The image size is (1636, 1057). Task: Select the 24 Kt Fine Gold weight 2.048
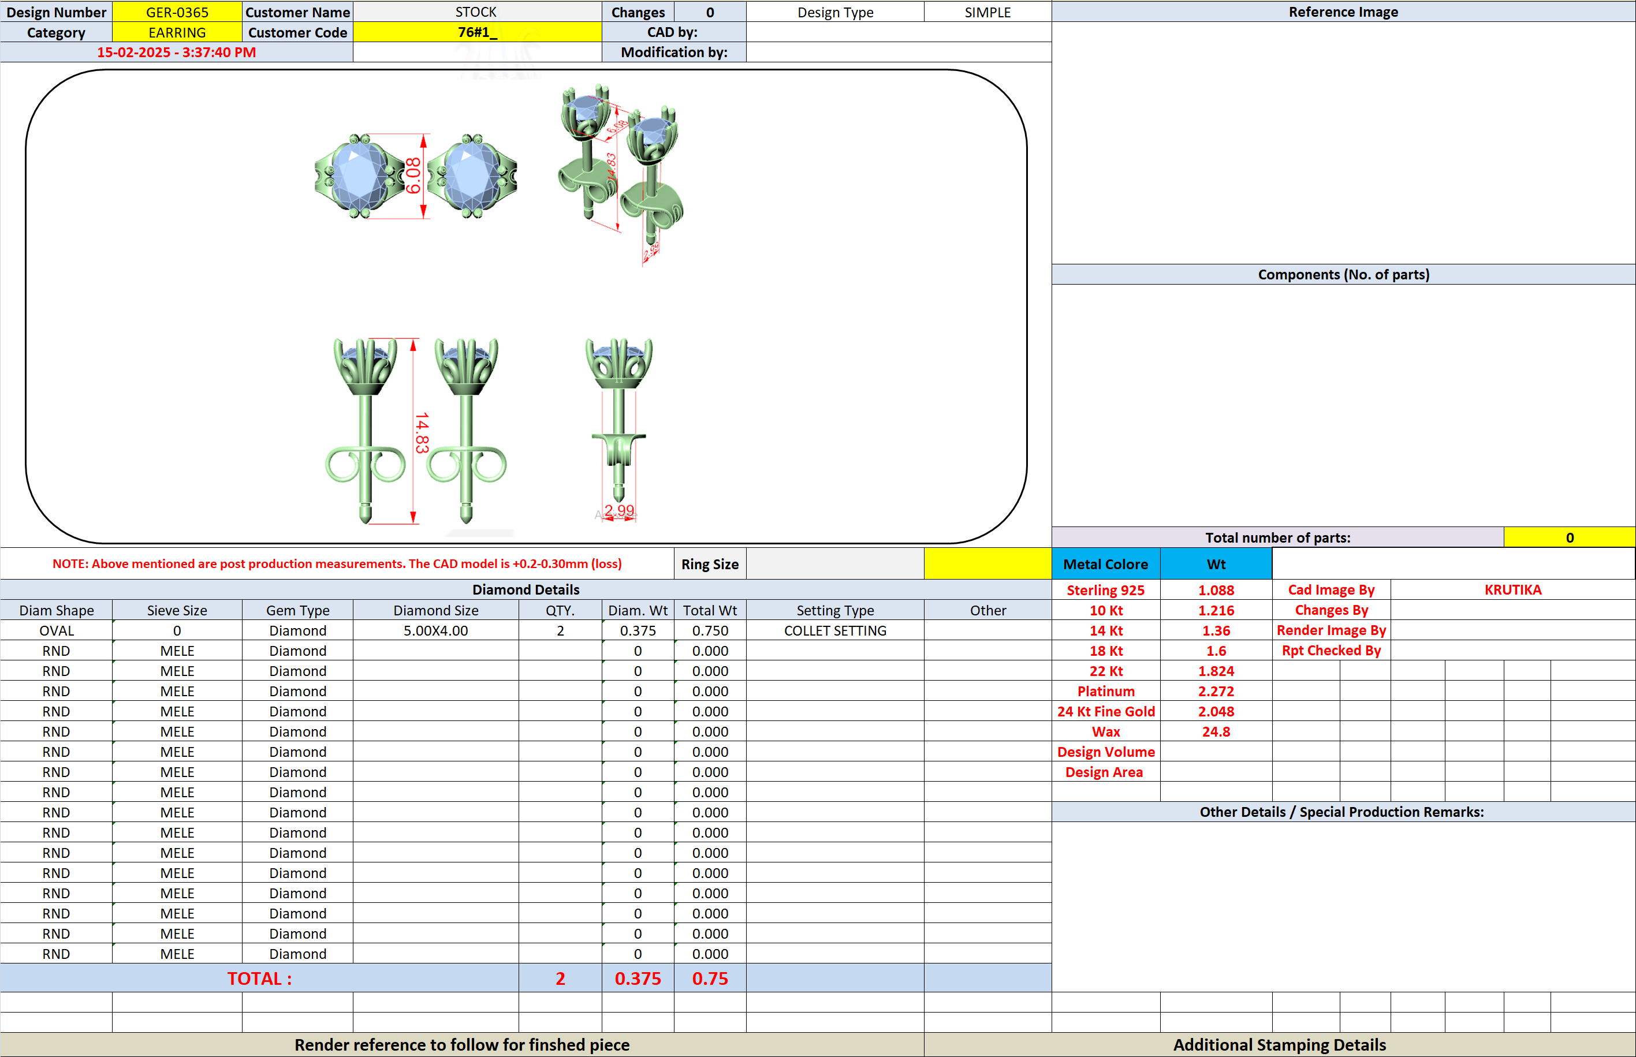pos(1216,711)
